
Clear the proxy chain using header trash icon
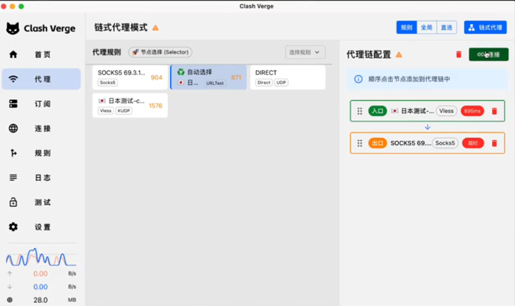tap(459, 54)
